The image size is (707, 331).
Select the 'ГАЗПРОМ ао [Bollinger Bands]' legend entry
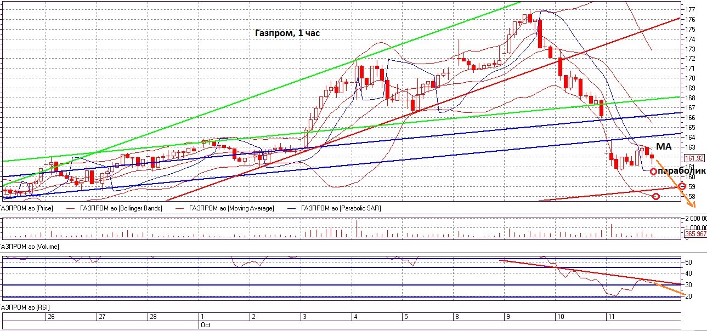(x=121, y=208)
